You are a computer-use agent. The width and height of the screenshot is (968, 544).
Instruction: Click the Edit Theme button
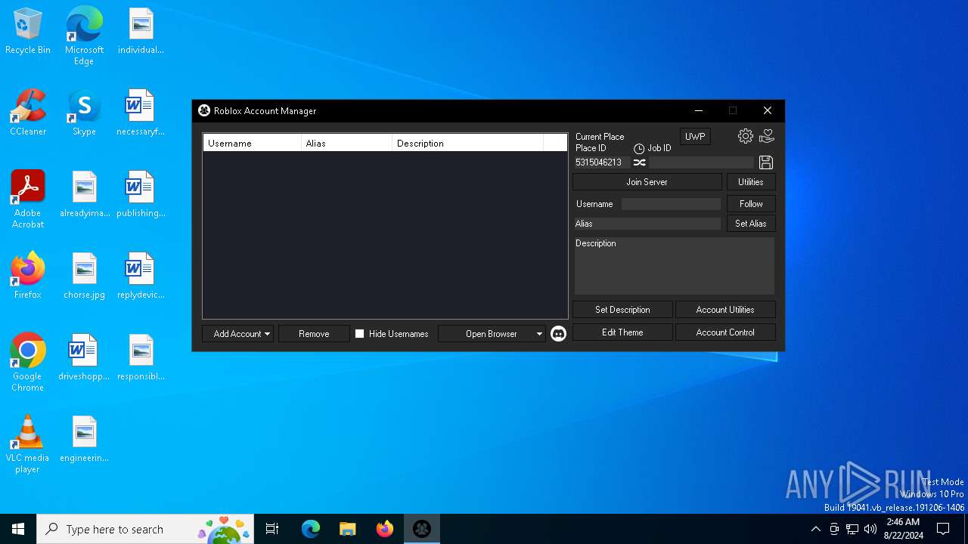pos(622,332)
